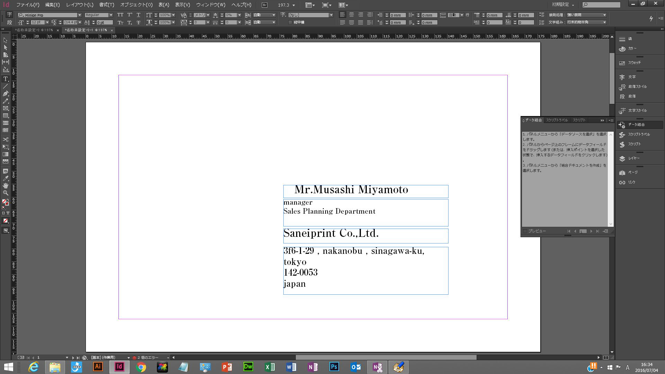This screenshot has width=665, height=374.
Task: Click the Apply None color button
Action: click(5, 221)
